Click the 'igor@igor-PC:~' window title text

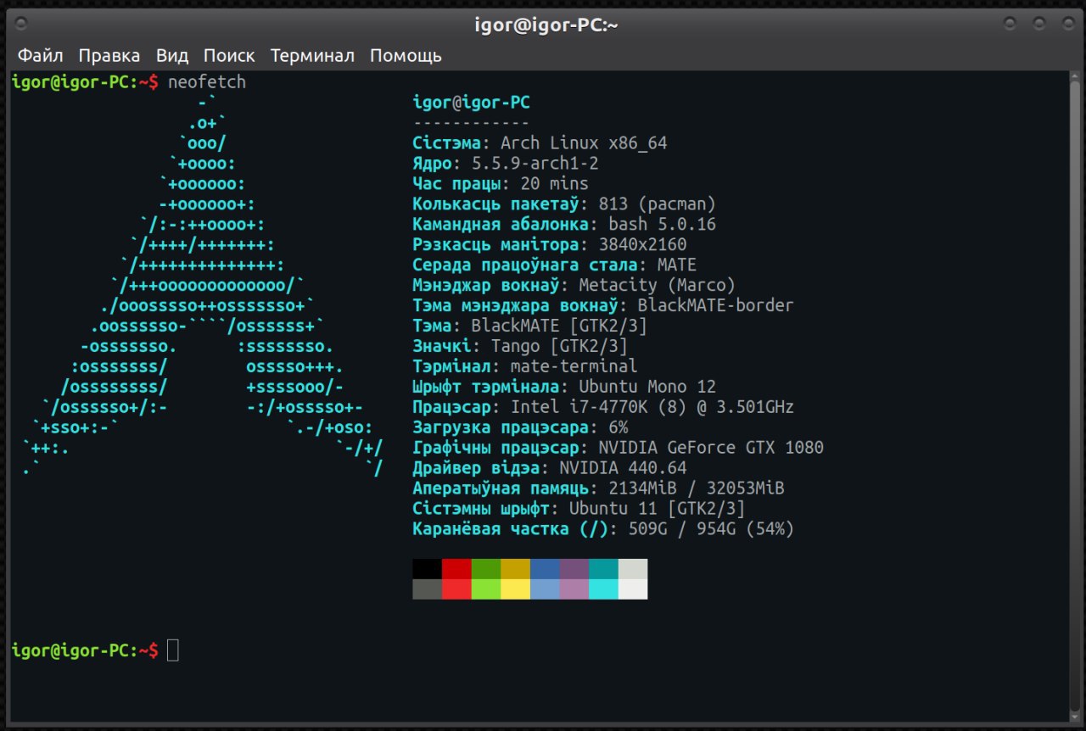546,25
